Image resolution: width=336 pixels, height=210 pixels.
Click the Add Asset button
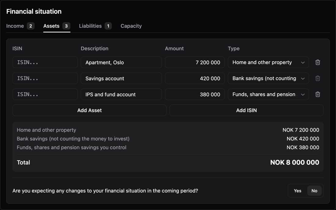89,110
